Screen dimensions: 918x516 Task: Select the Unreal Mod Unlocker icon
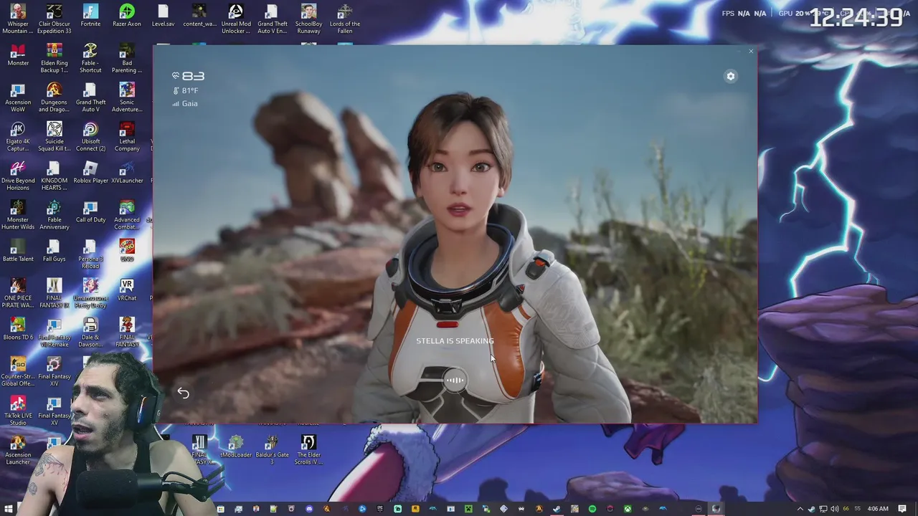tap(236, 19)
